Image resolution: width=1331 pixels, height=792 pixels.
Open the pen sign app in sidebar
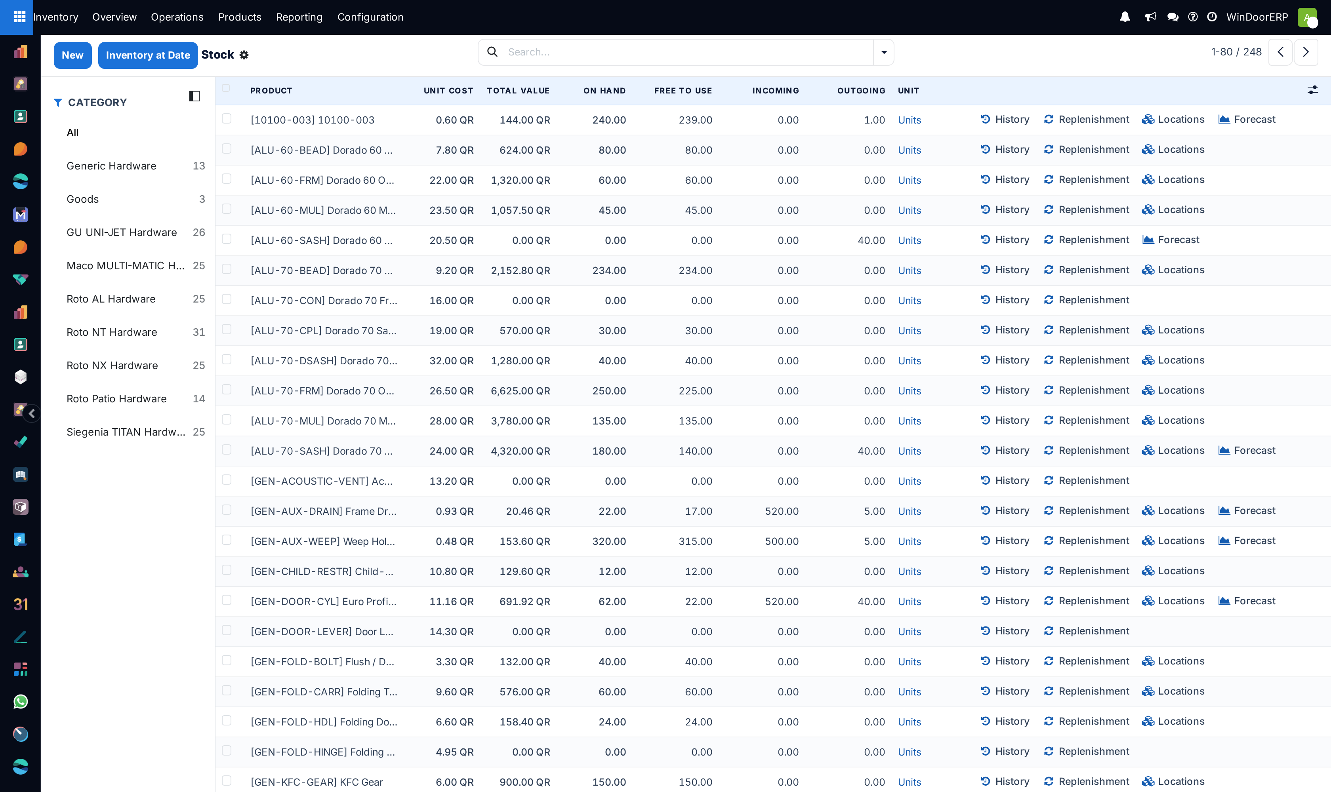[x=20, y=637]
